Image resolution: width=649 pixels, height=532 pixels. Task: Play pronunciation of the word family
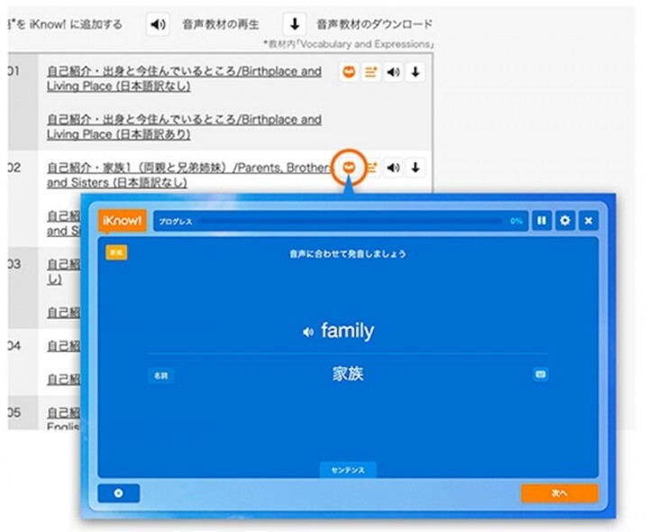click(x=308, y=332)
